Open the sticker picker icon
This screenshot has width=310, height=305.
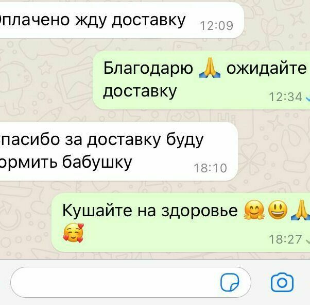(x=230, y=282)
